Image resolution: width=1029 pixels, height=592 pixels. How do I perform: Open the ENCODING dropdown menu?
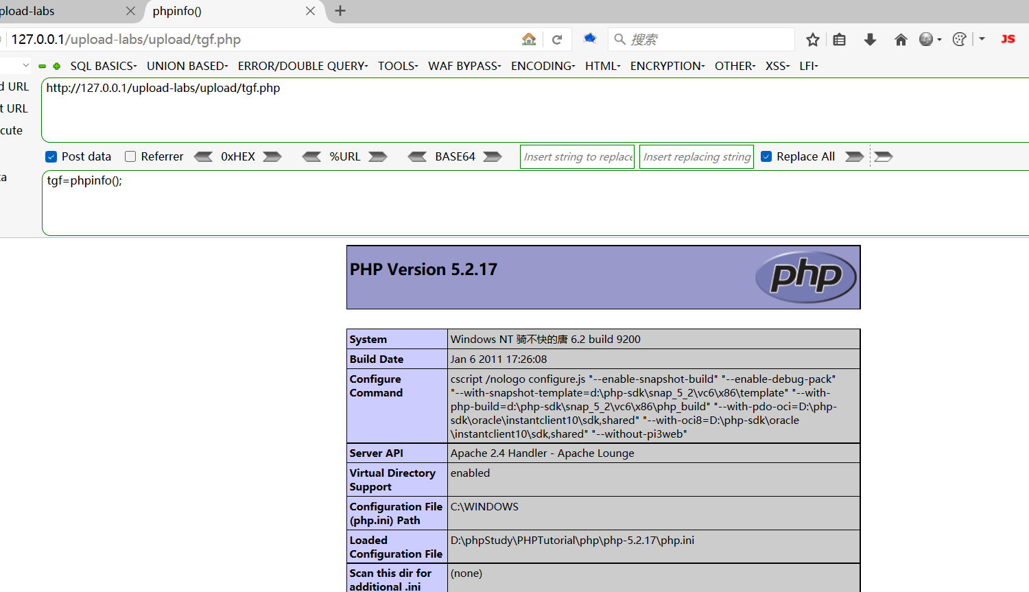pyautogui.click(x=543, y=66)
